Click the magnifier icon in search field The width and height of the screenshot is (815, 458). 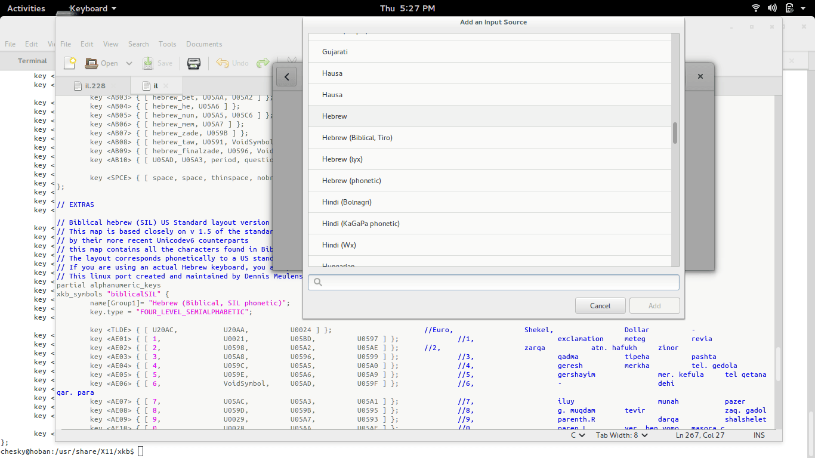pyautogui.click(x=318, y=282)
